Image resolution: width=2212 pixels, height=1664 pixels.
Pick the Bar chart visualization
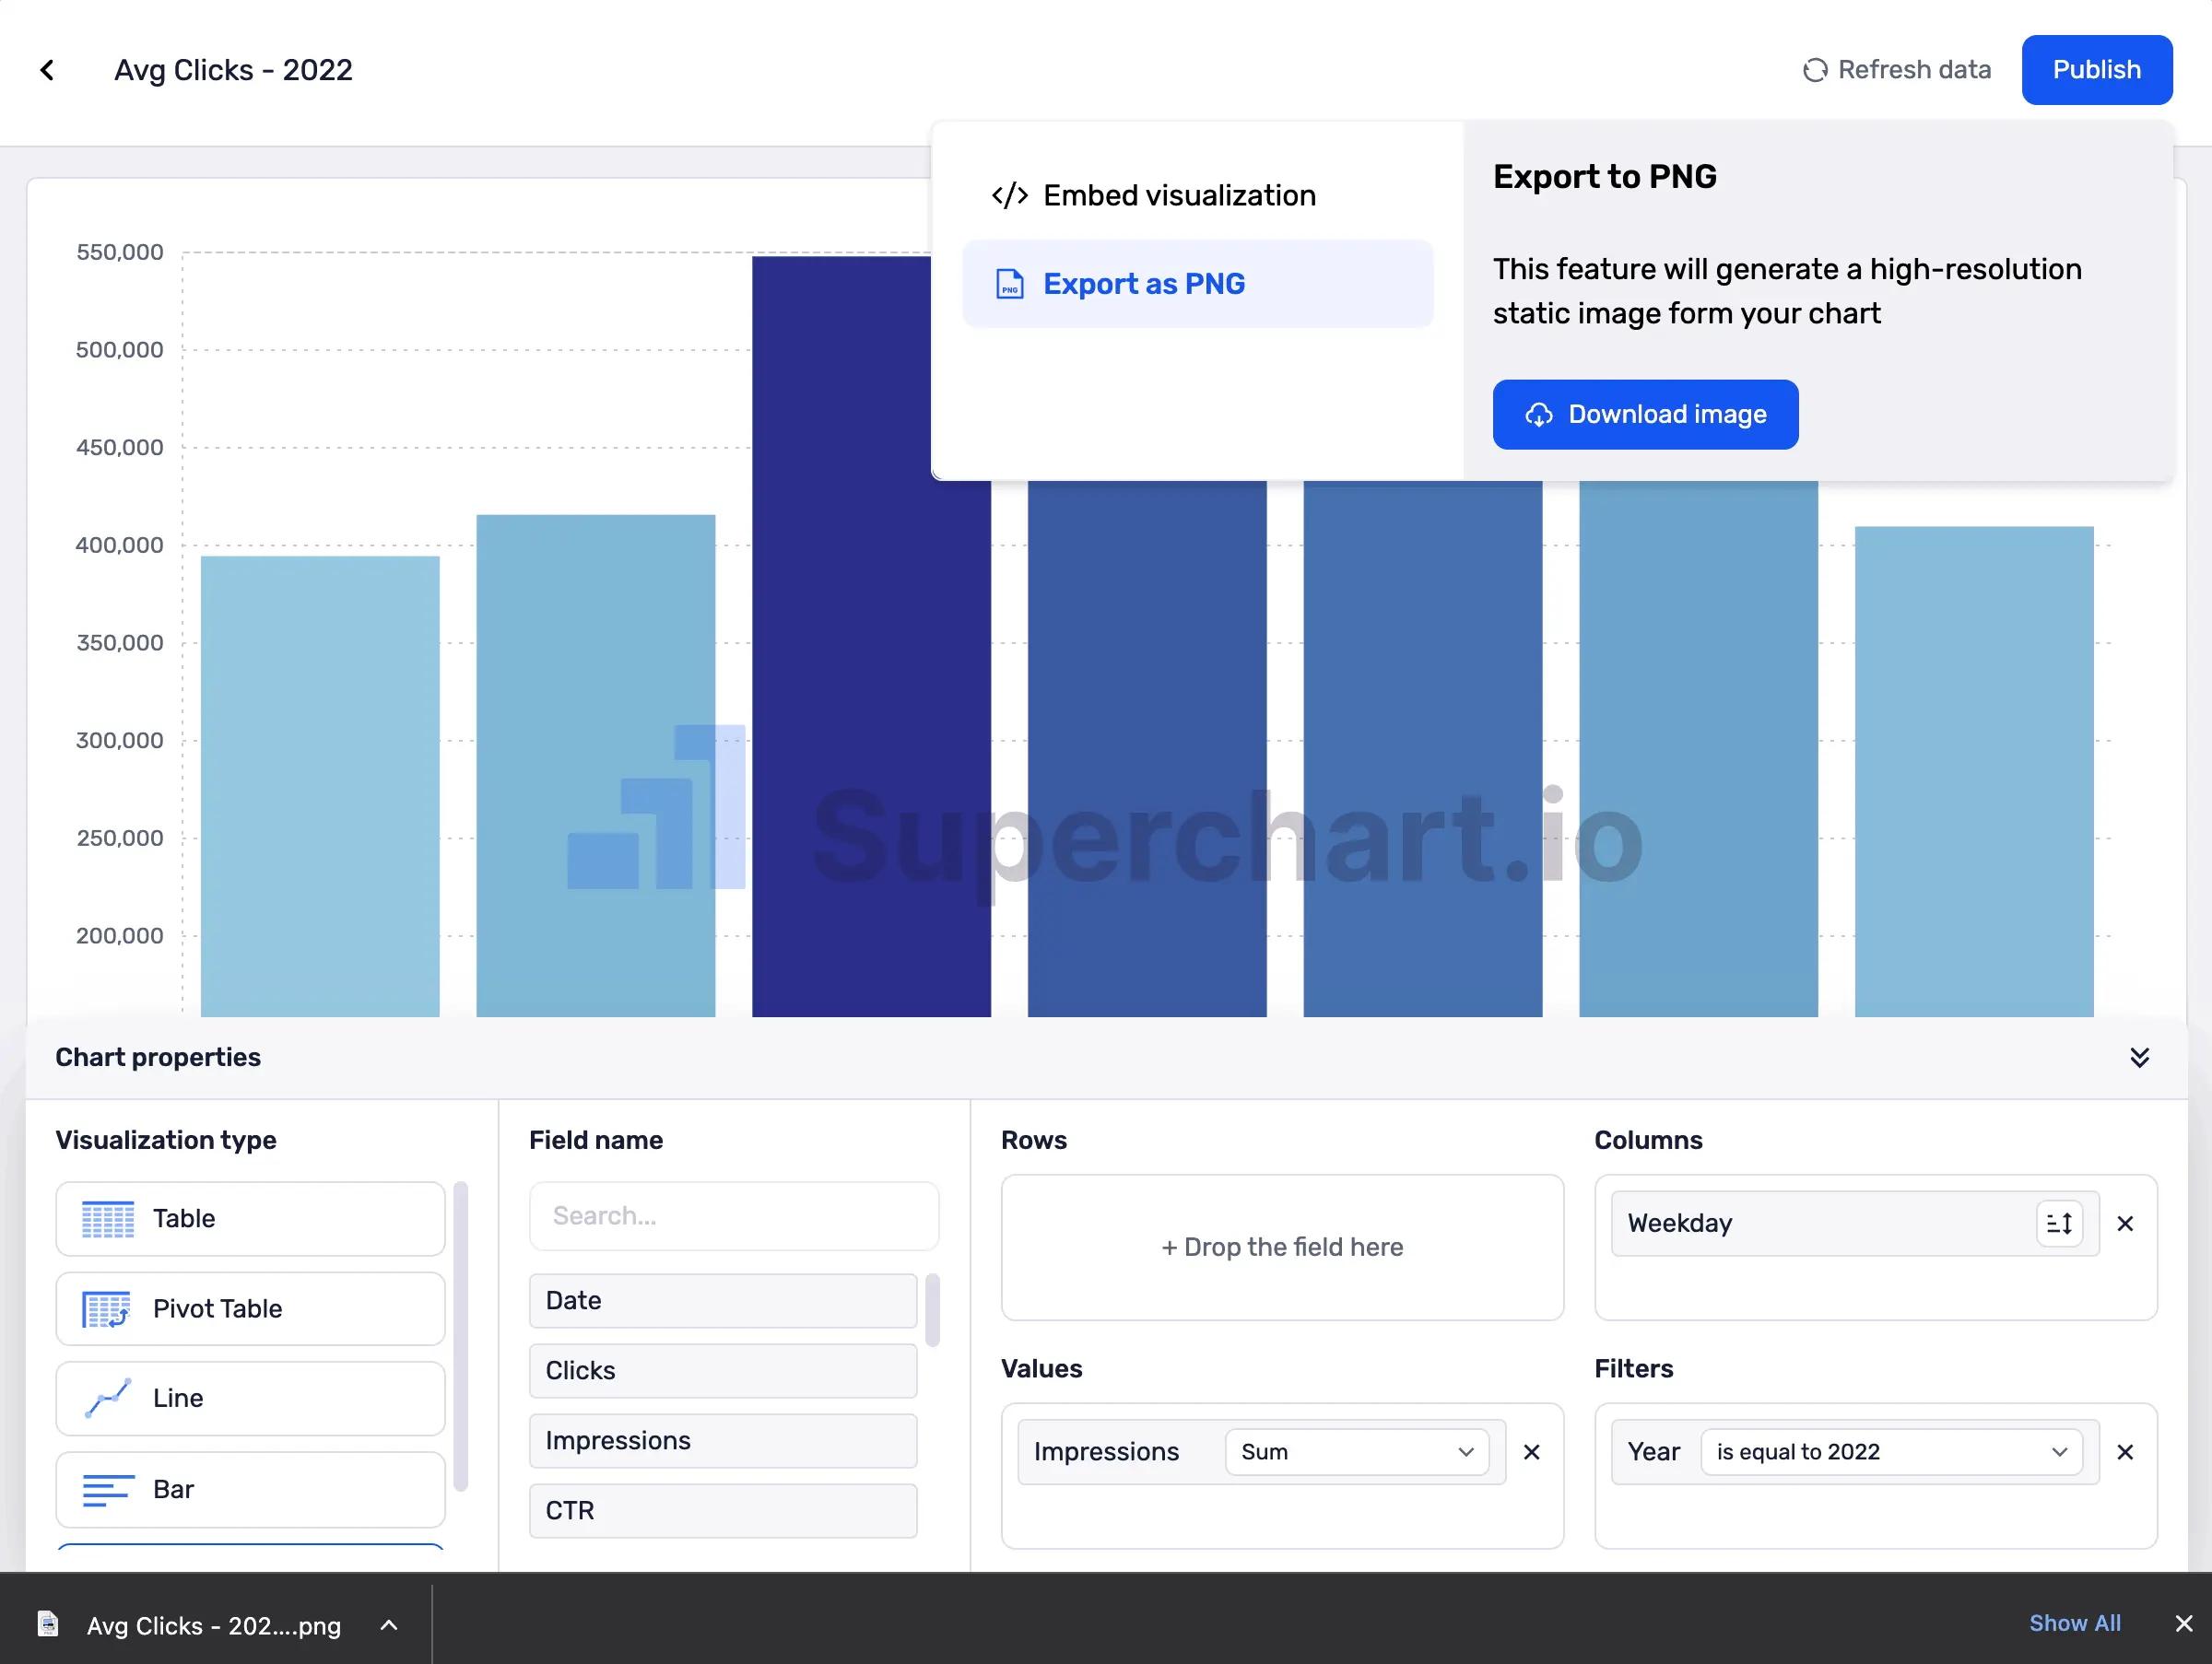point(250,1489)
